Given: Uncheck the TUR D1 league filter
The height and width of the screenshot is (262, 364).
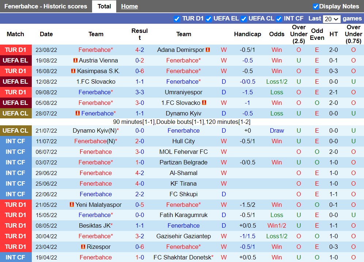Looking at the screenshot, I should point(177,19).
